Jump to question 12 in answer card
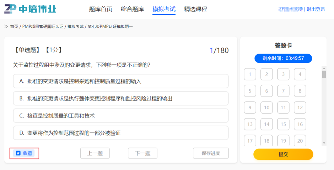Screen dimensions: 334x170 (x=300, y=108)
